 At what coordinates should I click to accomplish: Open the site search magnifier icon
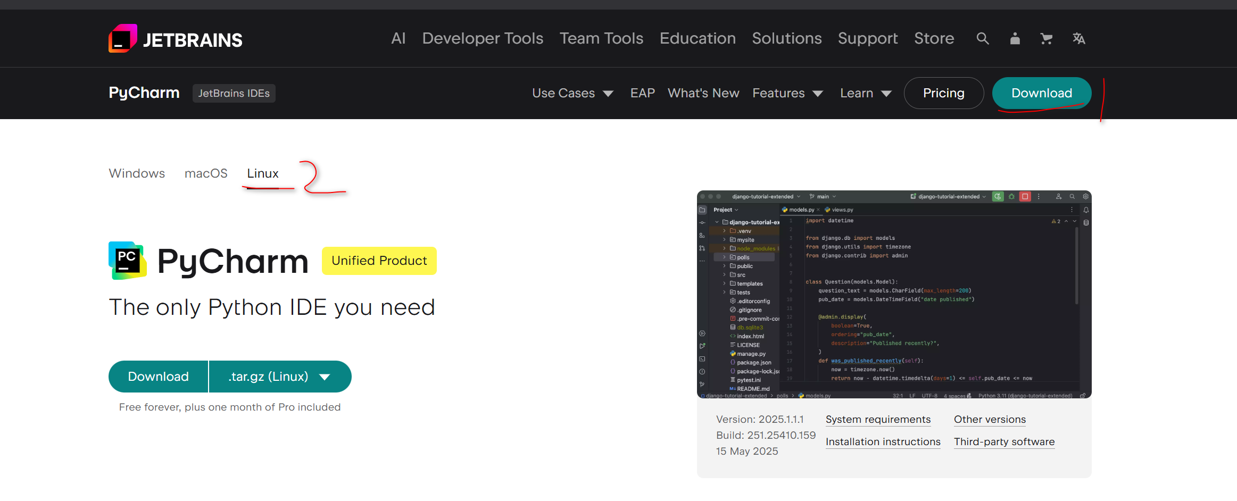[x=982, y=38]
